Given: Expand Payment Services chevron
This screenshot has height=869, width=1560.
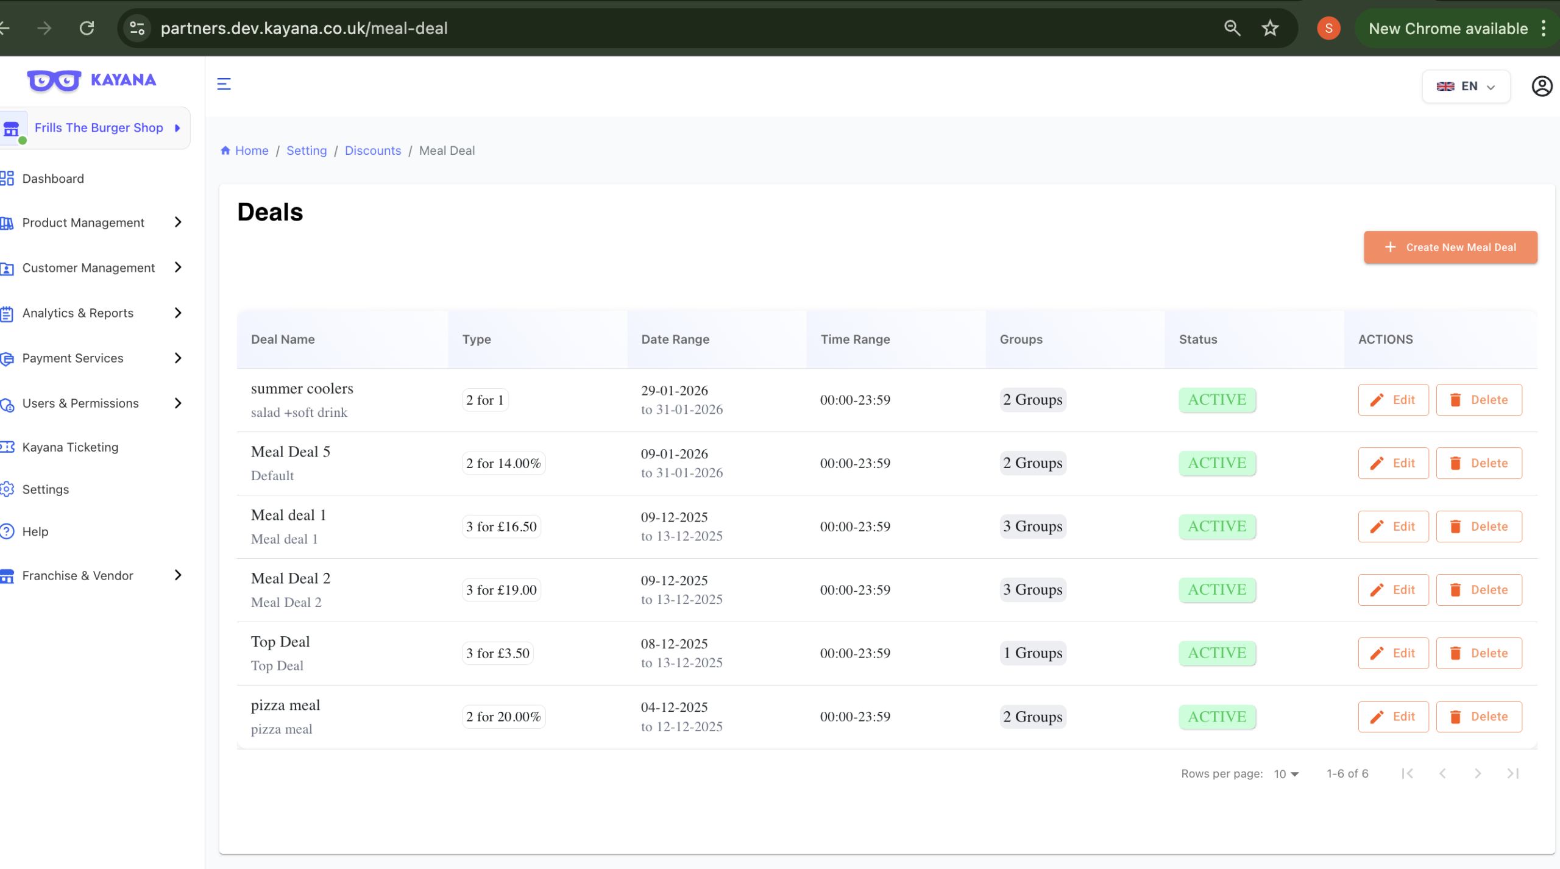Looking at the screenshot, I should tap(178, 358).
